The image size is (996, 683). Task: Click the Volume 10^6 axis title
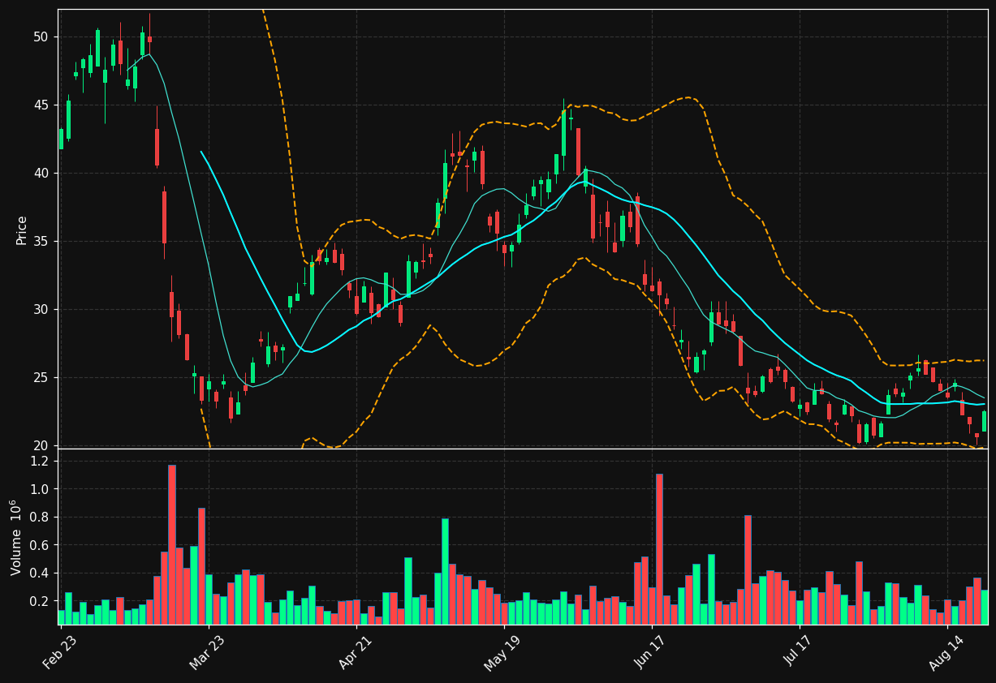pos(16,537)
